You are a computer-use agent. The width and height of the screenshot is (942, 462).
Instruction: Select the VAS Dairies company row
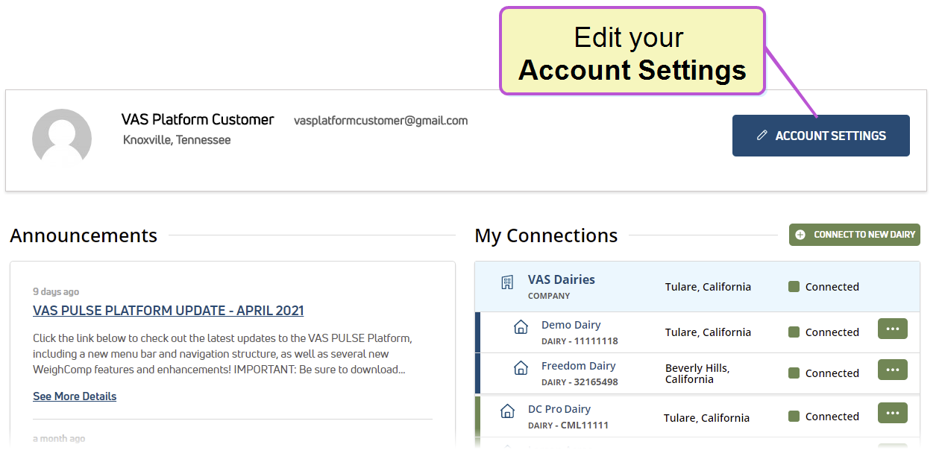(x=697, y=287)
